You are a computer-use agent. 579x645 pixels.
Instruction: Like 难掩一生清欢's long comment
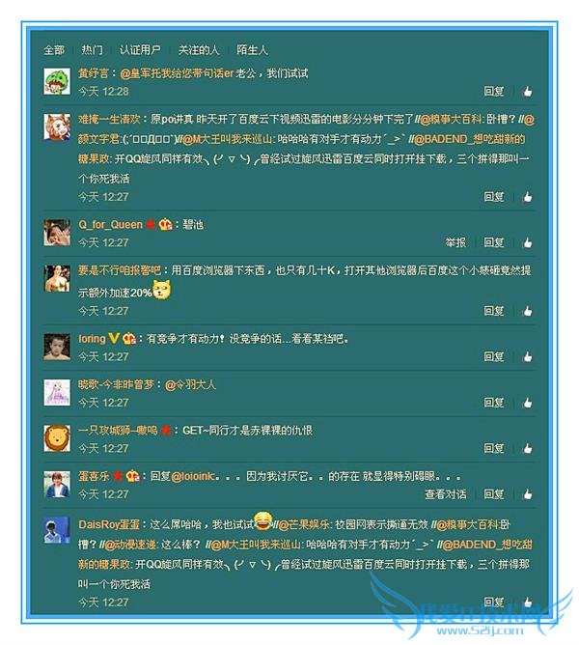coord(527,197)
